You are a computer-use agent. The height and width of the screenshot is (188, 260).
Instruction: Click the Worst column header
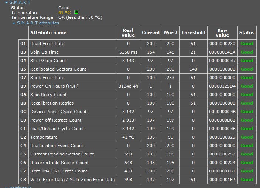[171, 33]
